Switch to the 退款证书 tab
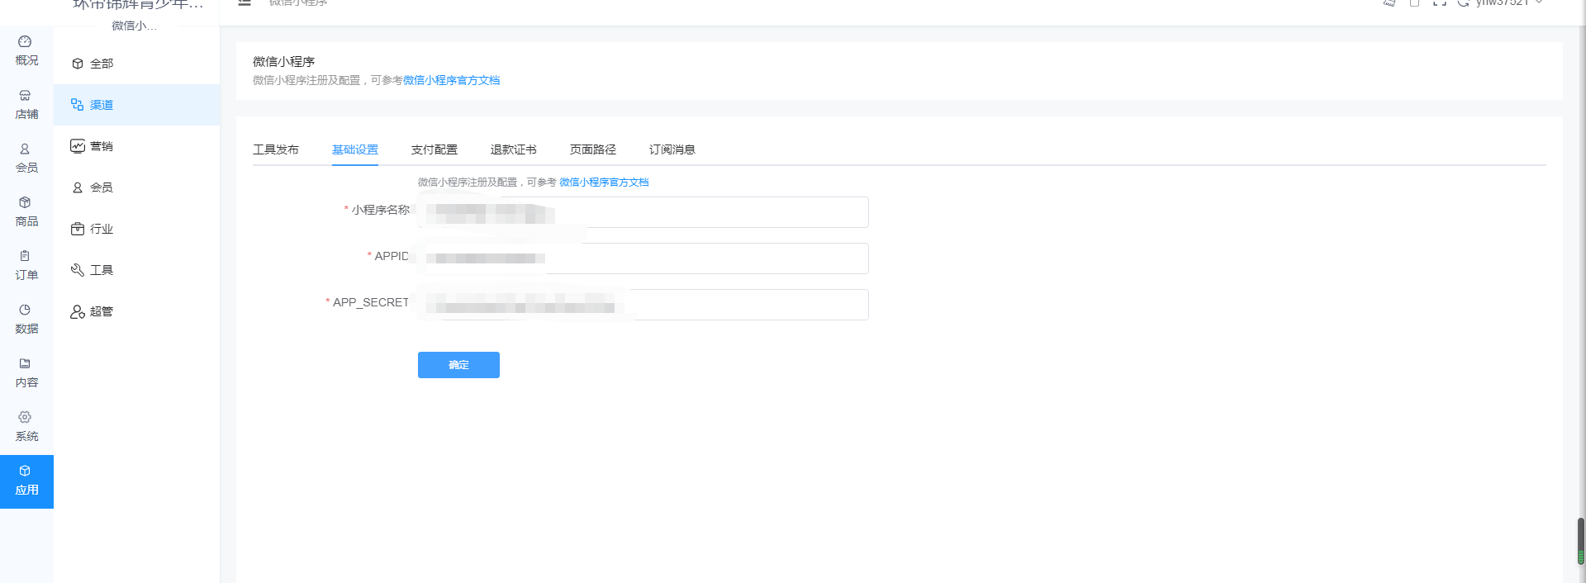Viewport: 1586px width, 583px height. [514, 149]
